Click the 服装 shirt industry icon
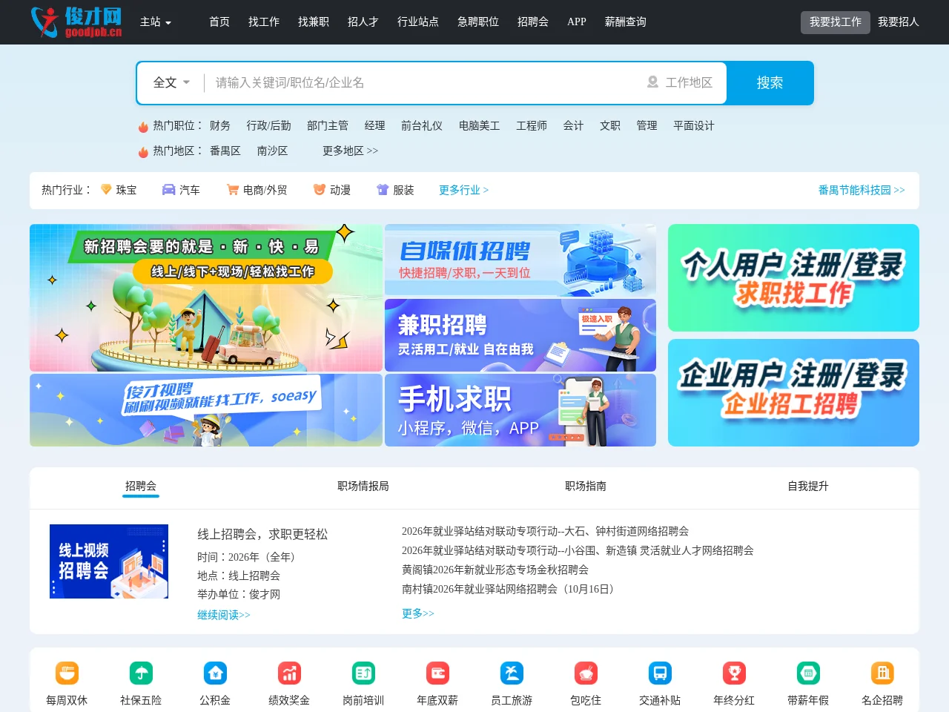The width and height of the screenshot is (949, 712). pyautogui.click(x=383, y=190)
